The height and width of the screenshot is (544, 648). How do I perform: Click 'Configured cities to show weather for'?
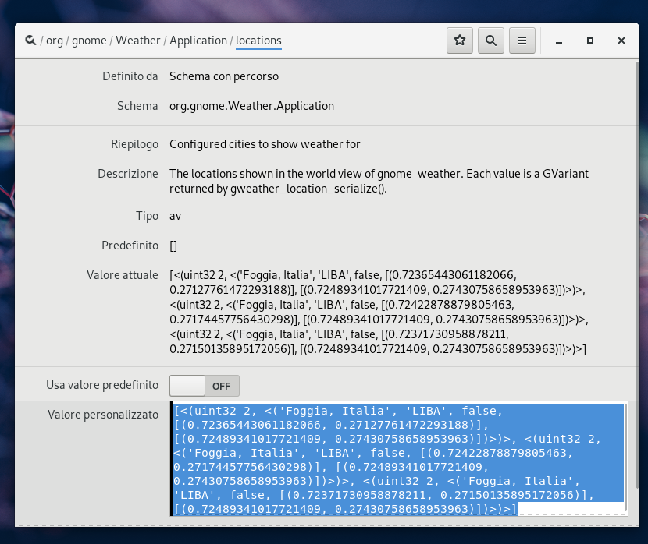click(265, 144)
